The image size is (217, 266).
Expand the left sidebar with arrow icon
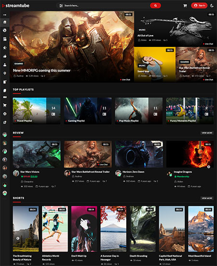[5, 15]
